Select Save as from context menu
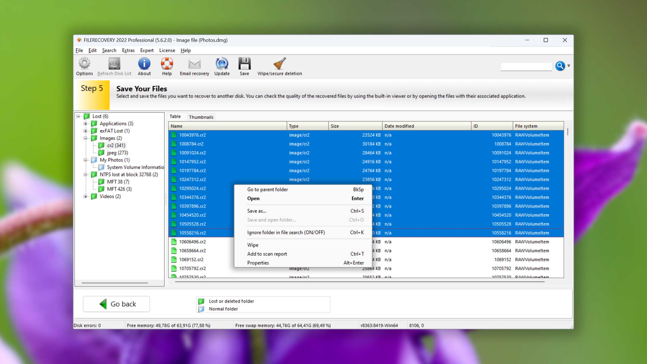 tap(257, 211)
